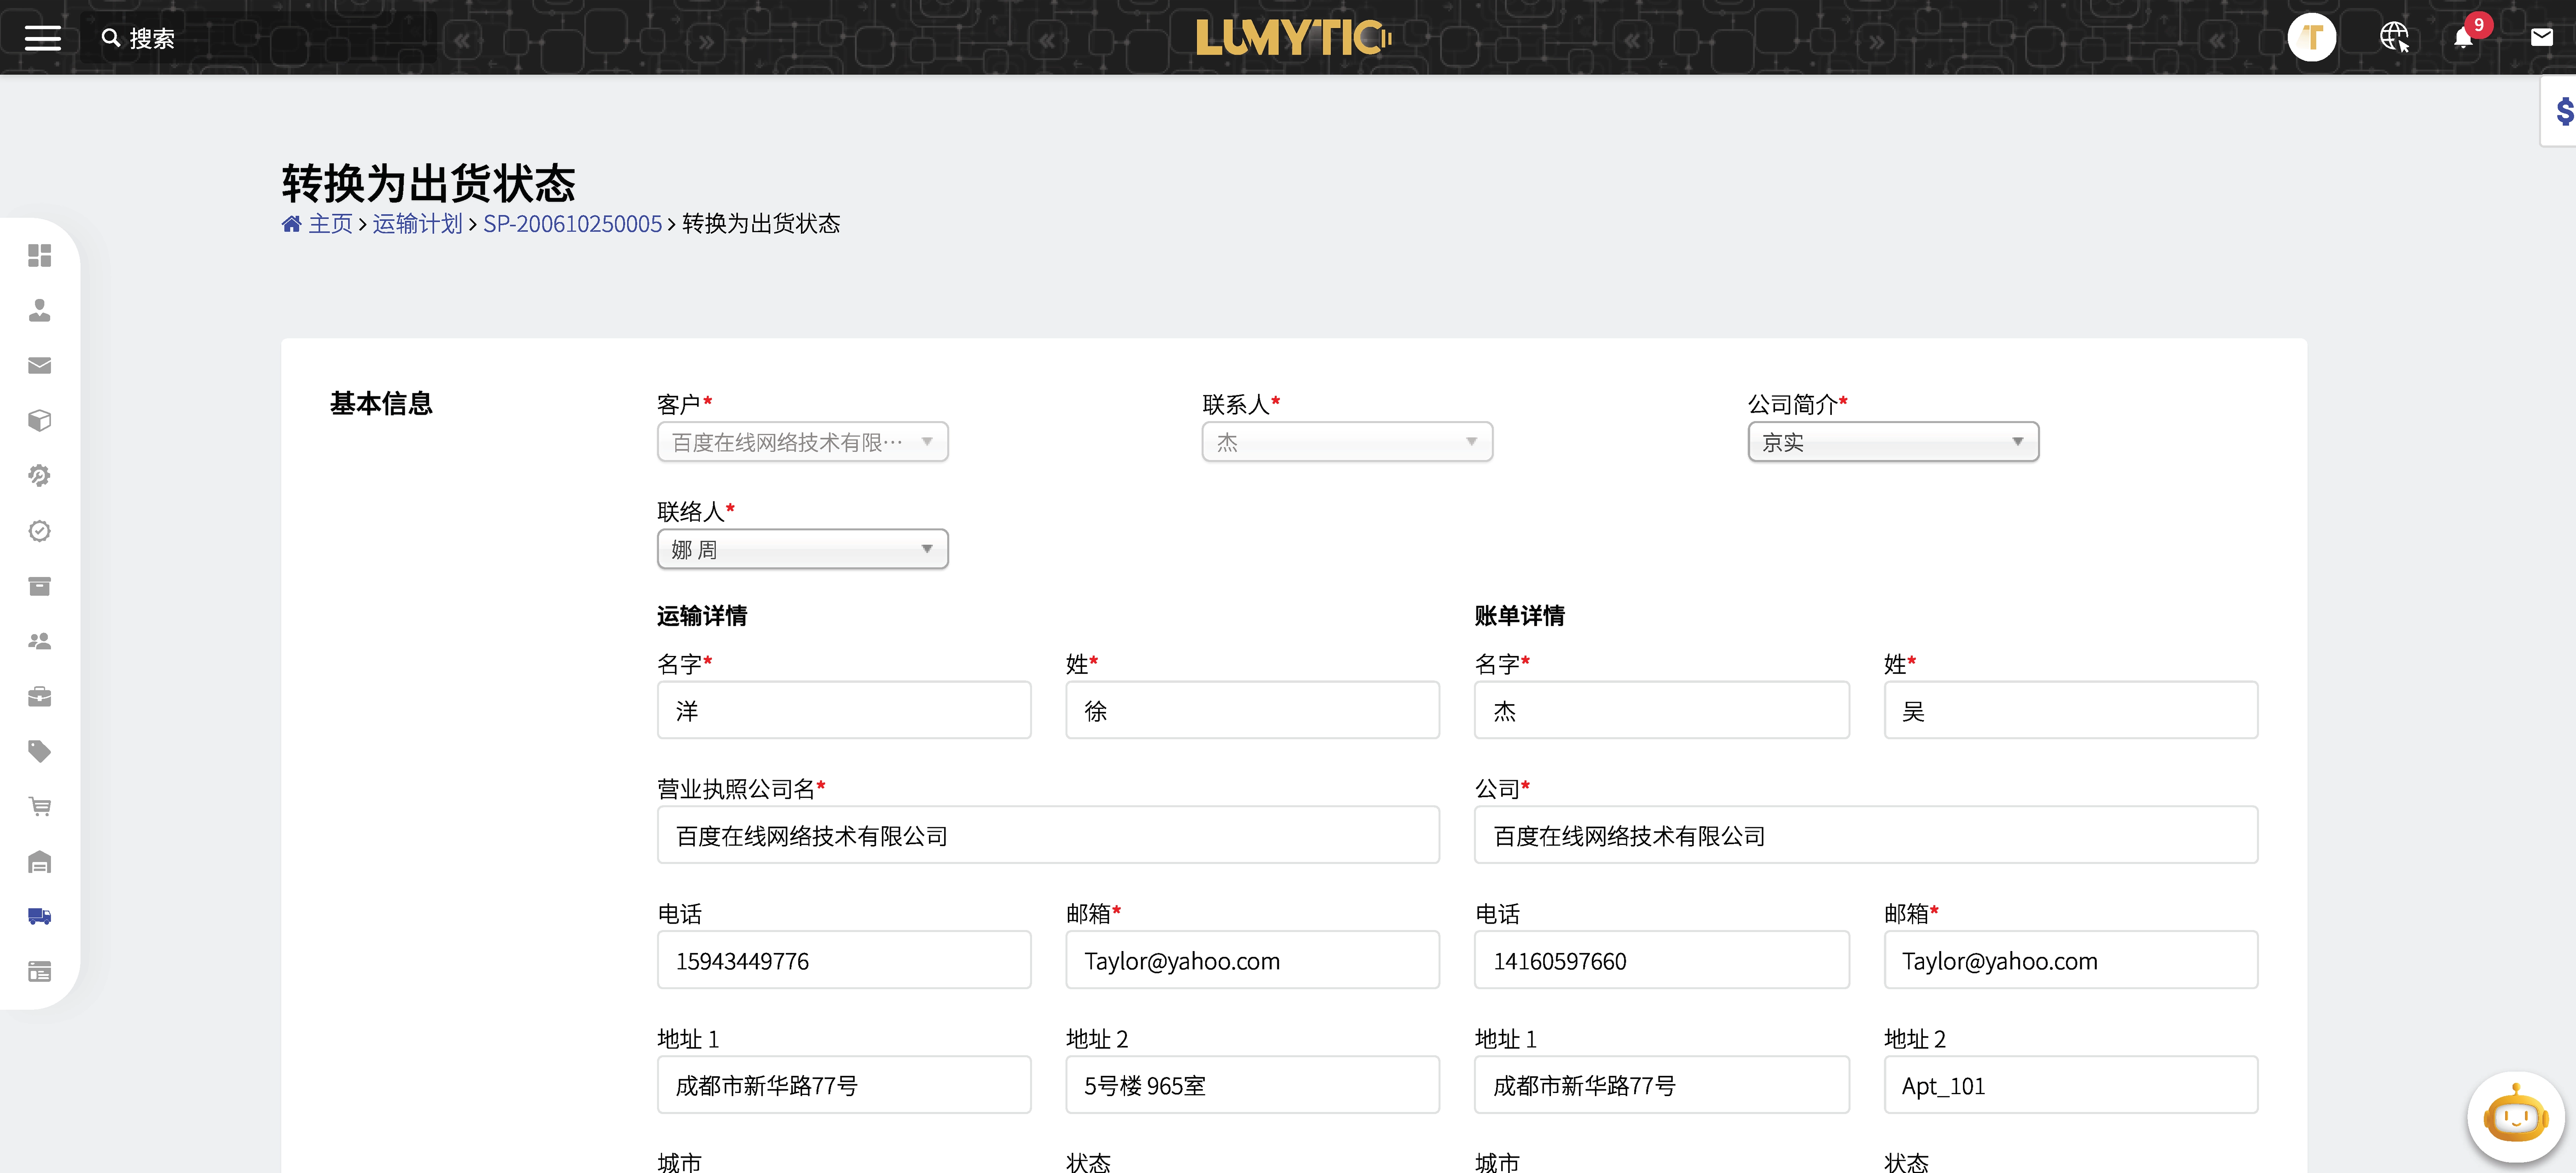Navigate to SP-200610250005 via the breadcrumb
2576x1173 pixels.
click(x=571, y=224)
